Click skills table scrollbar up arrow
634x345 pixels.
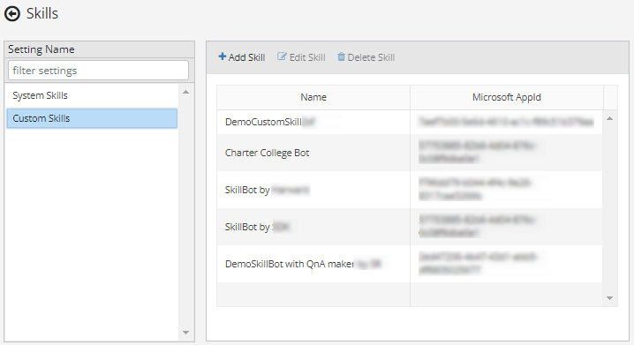coord(610,118)
